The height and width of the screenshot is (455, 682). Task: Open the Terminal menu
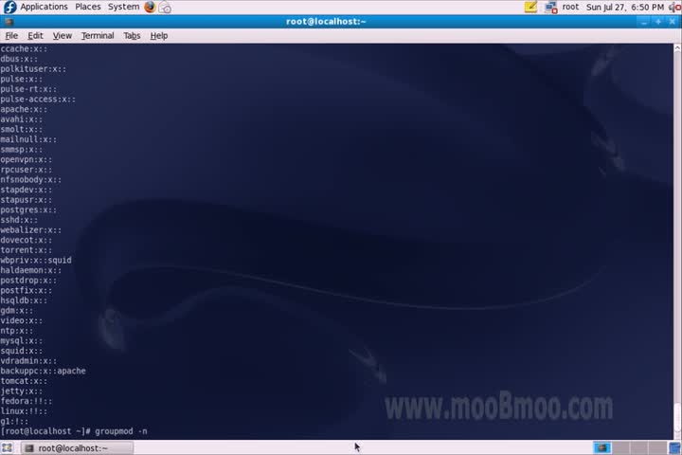[x=98, y=36]
